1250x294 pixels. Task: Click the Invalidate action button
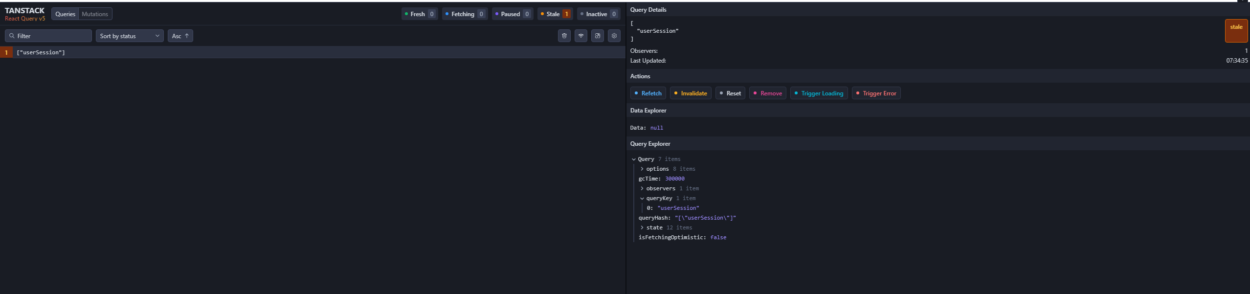(x=691, y=93)
